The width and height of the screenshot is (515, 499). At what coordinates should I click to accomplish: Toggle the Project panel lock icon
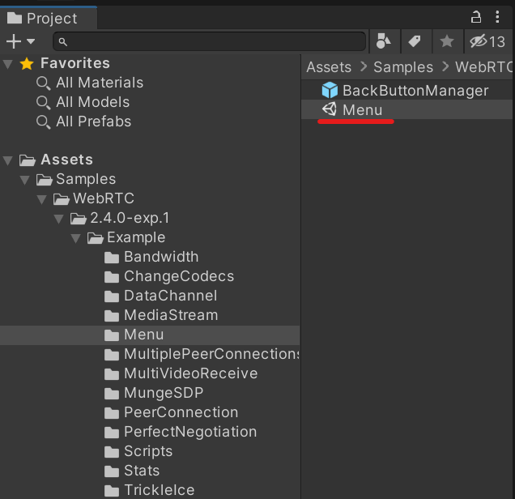click(475, 17)
